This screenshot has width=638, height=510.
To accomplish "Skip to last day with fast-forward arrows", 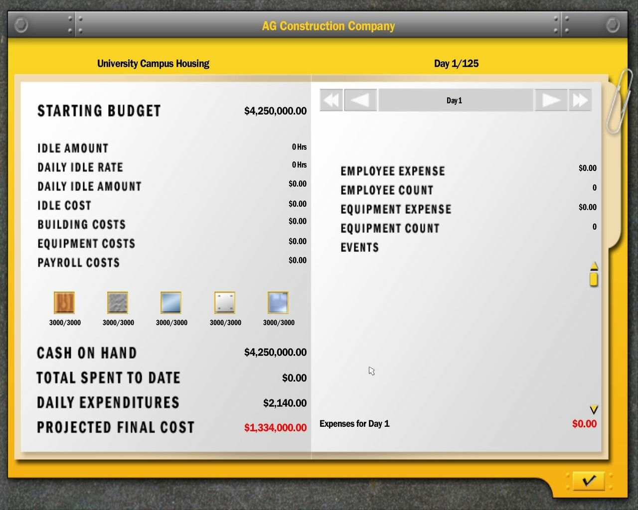I will (x=580, y=100).
